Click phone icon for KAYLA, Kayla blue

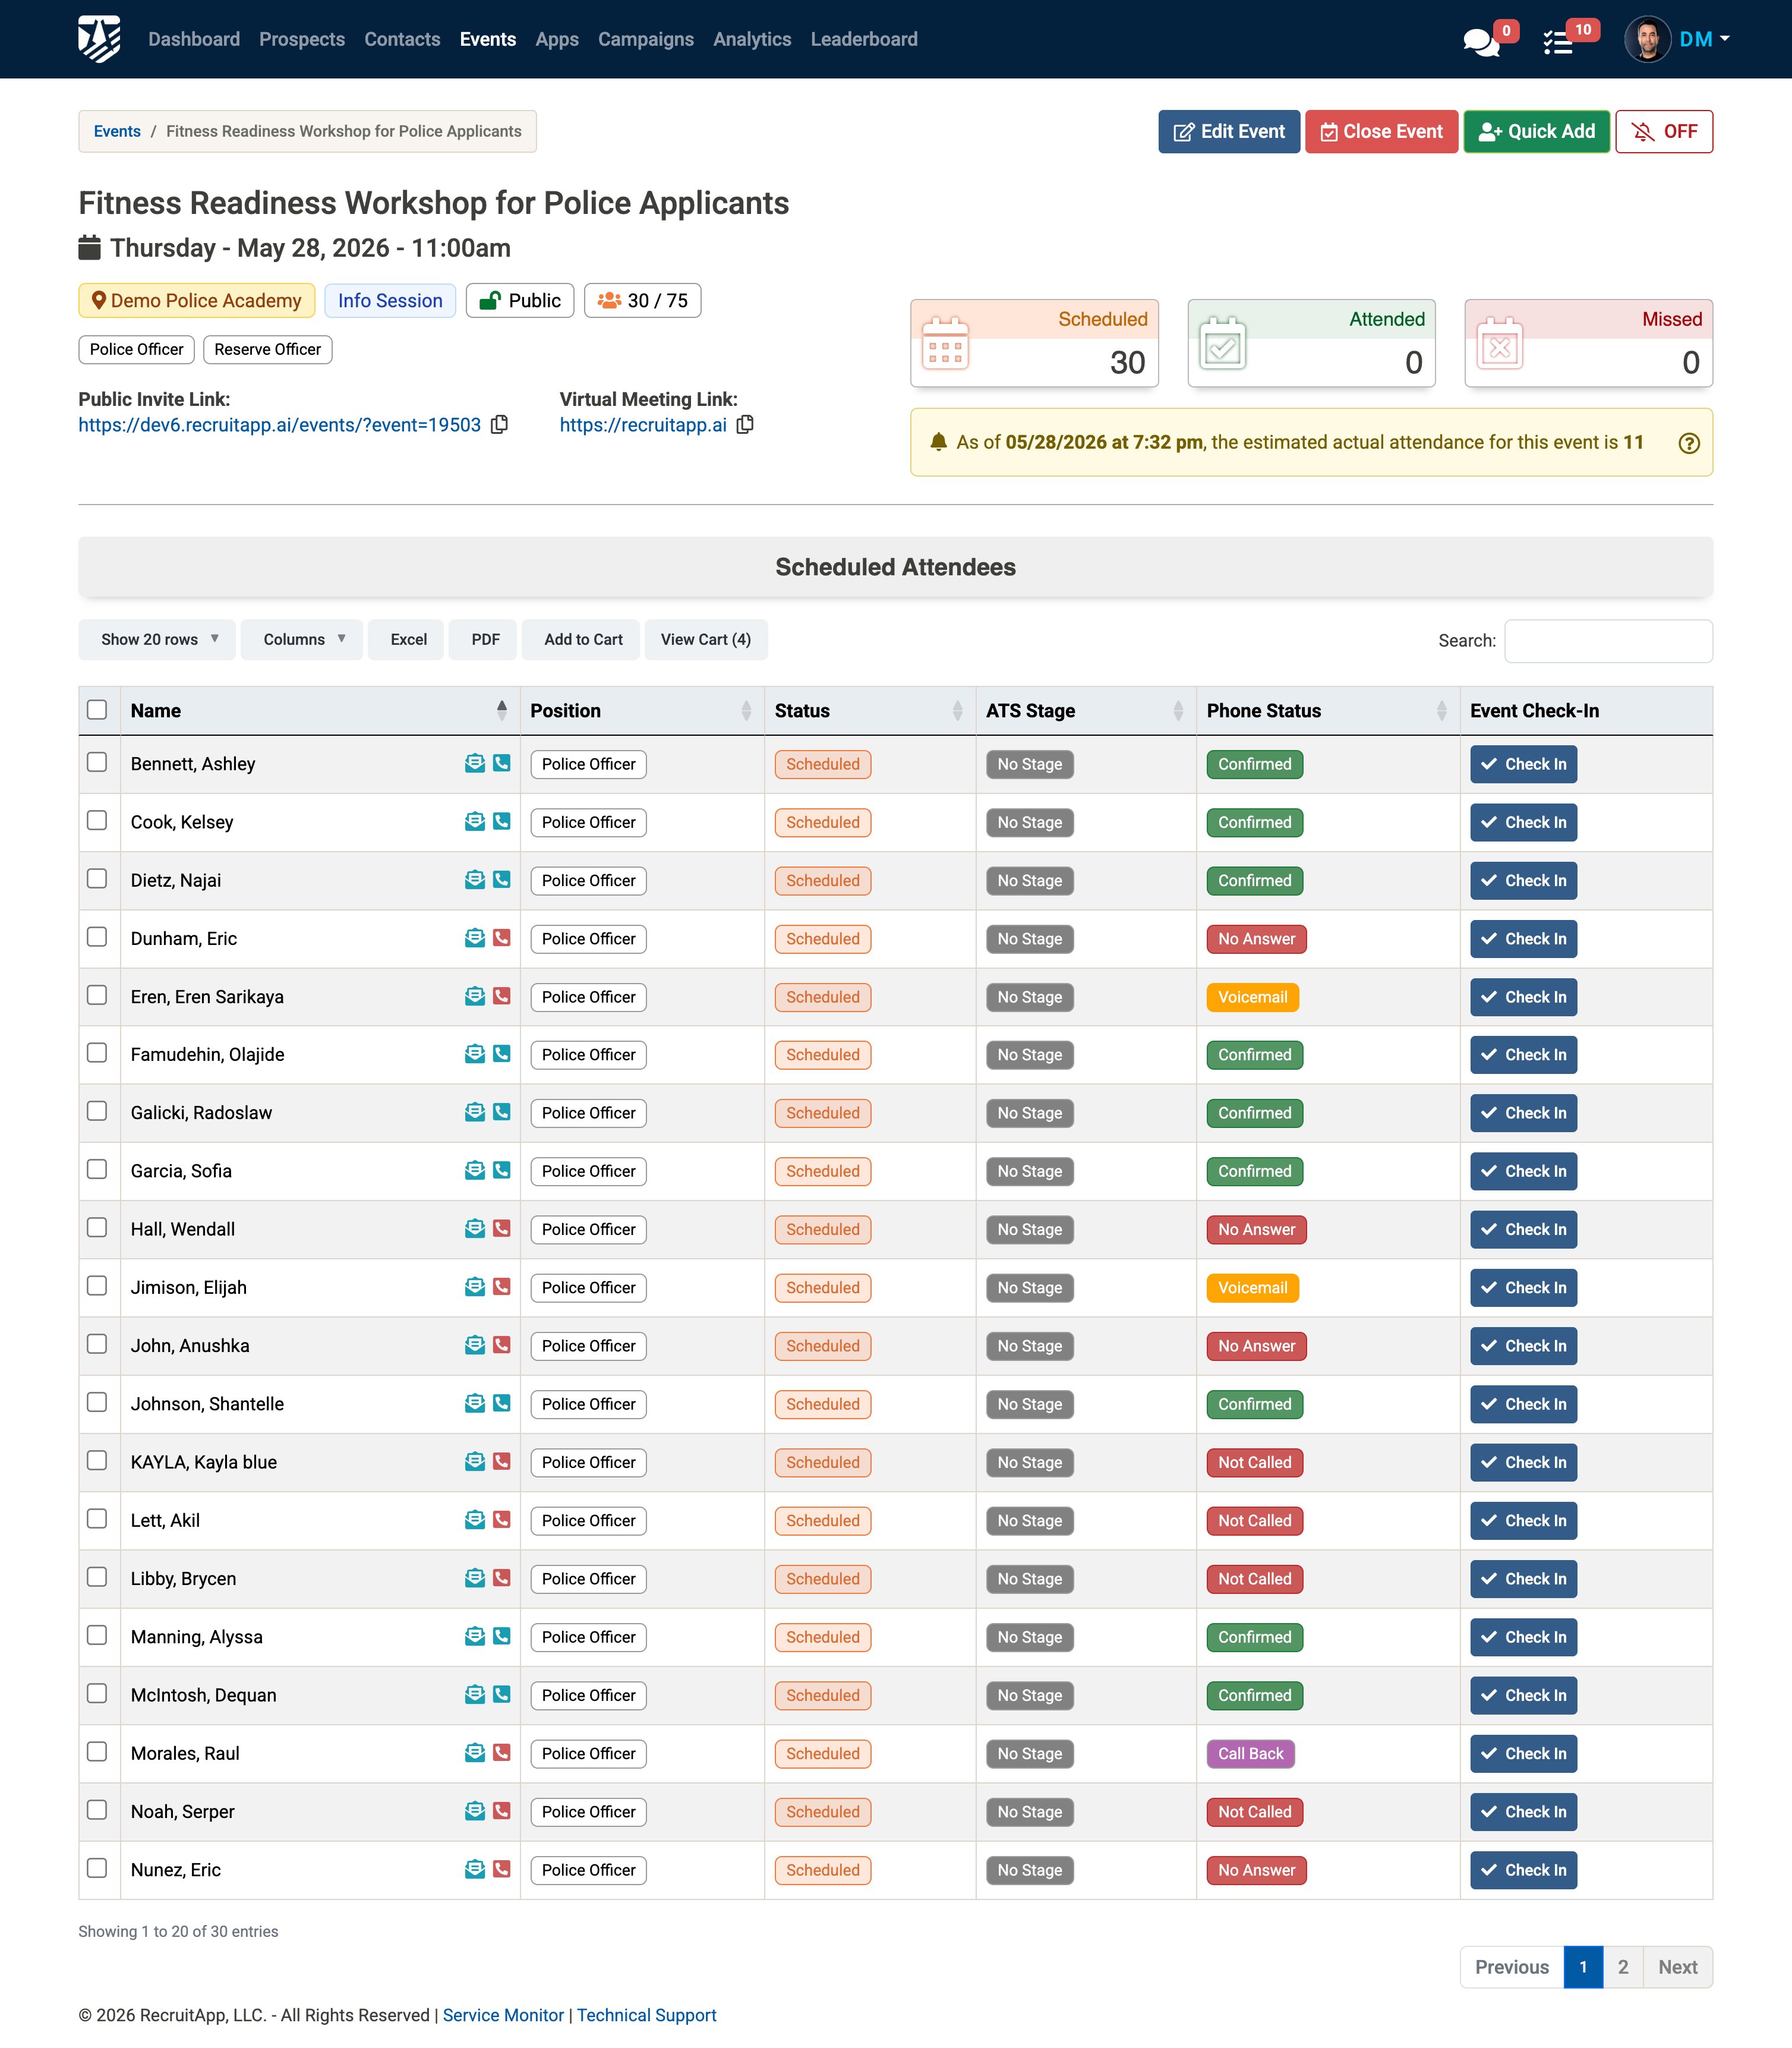coord(502,1461)
